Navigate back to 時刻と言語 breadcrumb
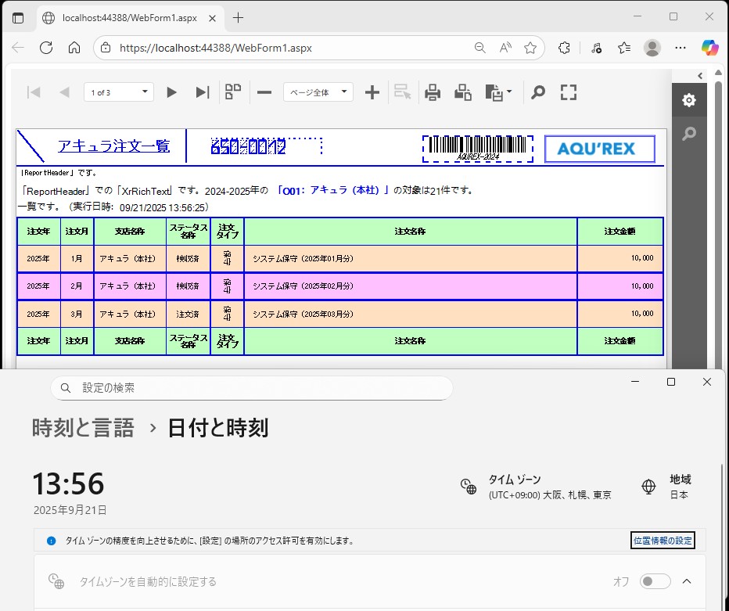 [x=83, y=428]
